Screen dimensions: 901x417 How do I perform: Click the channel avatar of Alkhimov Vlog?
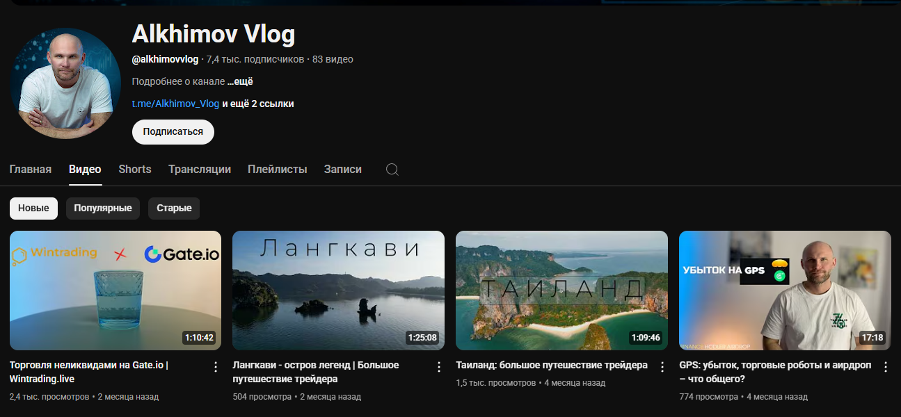[65, 83]
